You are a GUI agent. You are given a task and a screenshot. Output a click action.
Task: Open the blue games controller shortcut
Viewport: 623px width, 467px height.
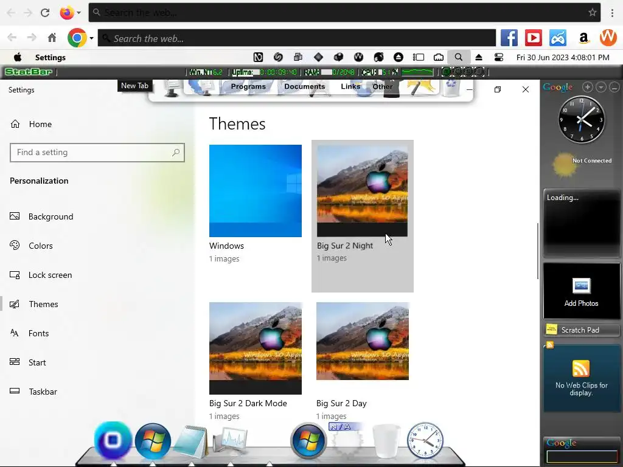[x=558, y=38]
